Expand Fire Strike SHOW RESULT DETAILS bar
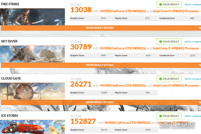201x134 pixels. [101, 28]
